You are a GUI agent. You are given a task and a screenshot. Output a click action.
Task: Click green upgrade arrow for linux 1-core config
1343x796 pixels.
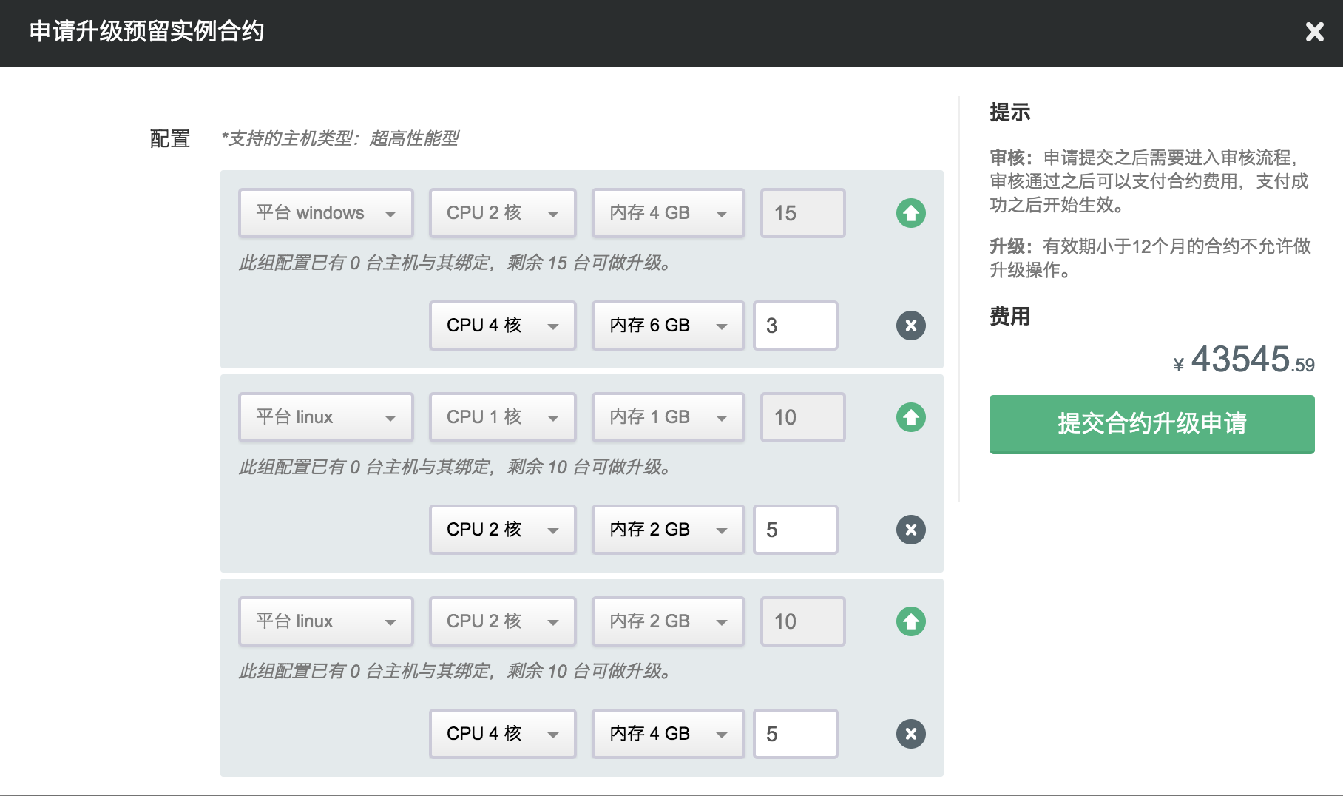pos(910,418)
